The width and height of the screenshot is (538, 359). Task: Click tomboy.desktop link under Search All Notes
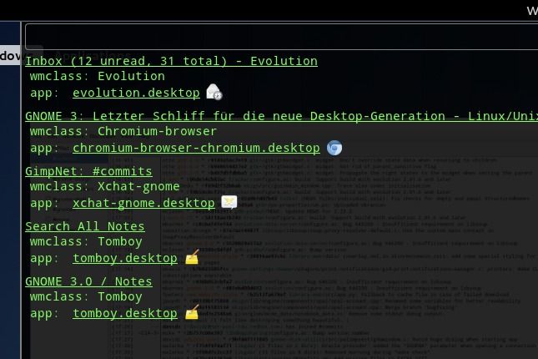pos(125,258)
